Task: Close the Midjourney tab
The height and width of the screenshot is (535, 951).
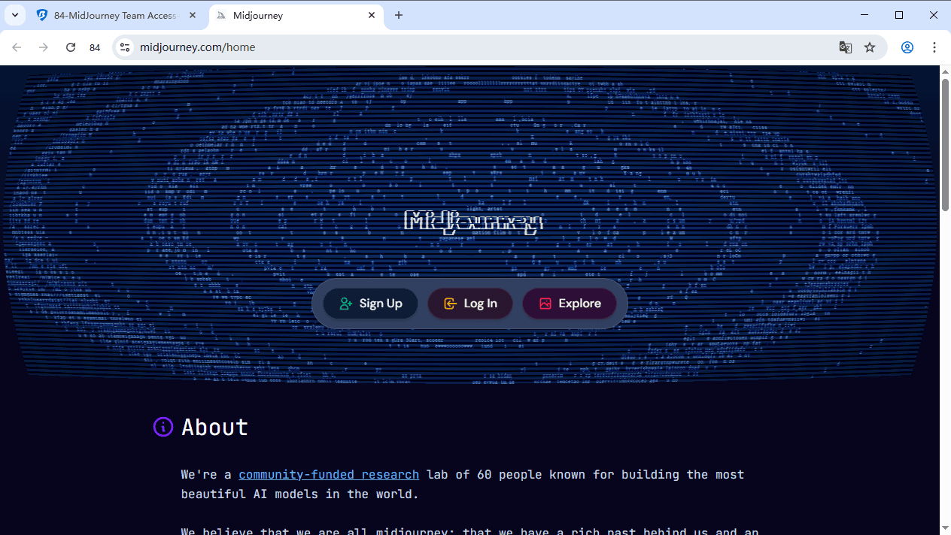Action: (x=372, y=15)
